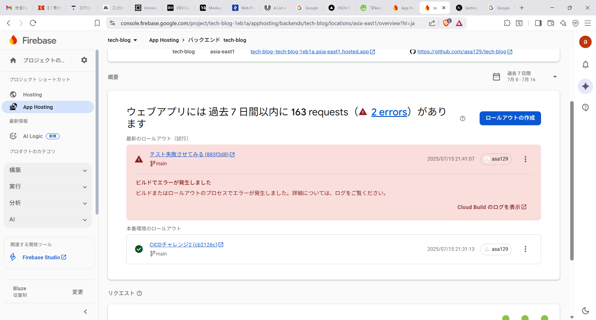Image resolution: width=596 pixels, height=320 pixels.
Task: Expand the 実行 category
Action: pyautogui.click(x=48, y=187)
